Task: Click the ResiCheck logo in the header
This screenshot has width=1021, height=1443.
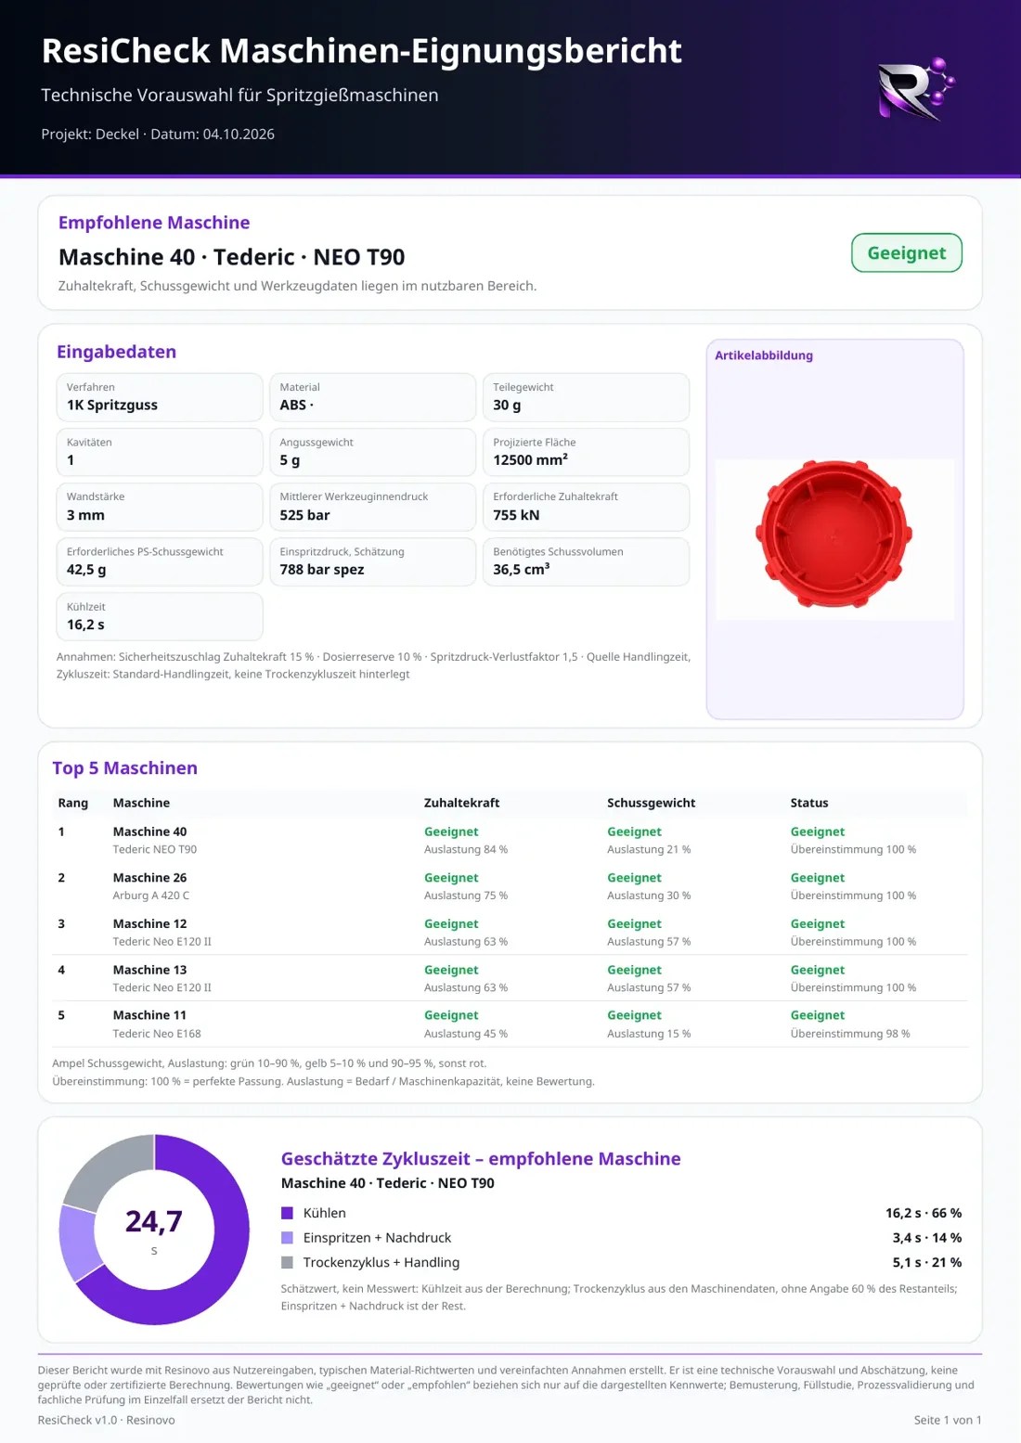Action: [x=916, y=90]
